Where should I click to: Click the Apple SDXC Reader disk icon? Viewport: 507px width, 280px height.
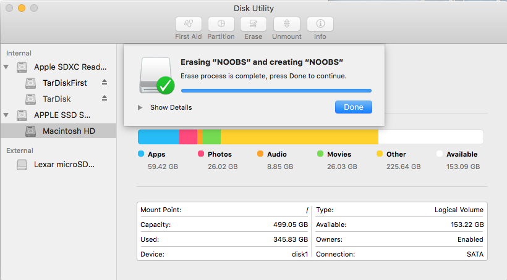coord(22,67)
